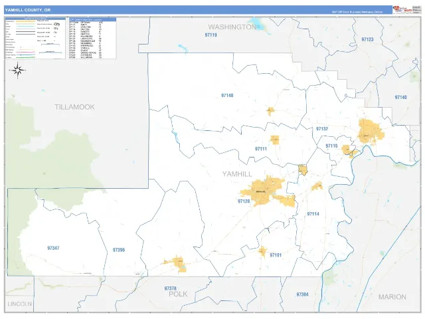
Task: Open the map legend panel
Action: 35,39
